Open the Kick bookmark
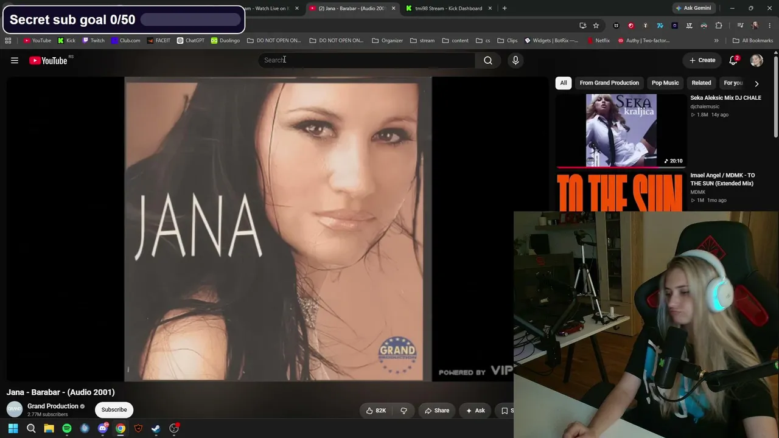Viewport: 779px width, 438px height. pos(66,41)
